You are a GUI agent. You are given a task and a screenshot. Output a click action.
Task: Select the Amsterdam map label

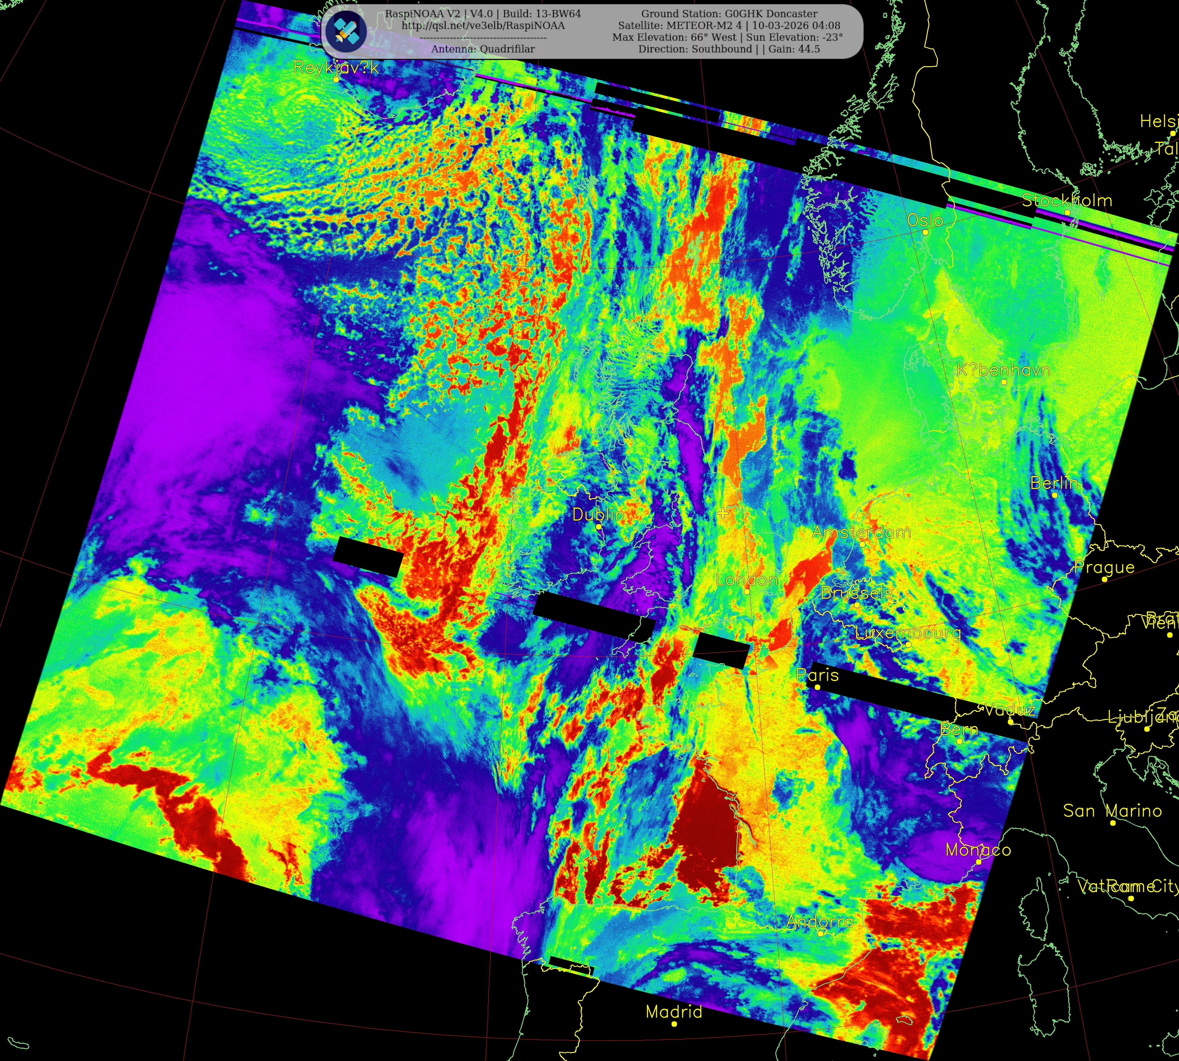pos(861,532)
